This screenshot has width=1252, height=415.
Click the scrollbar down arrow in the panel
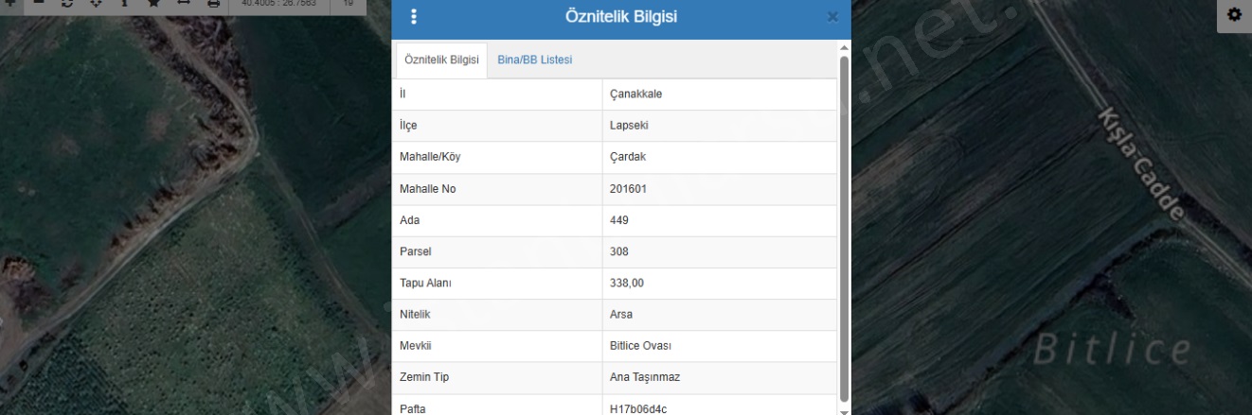tap(844, 410)
